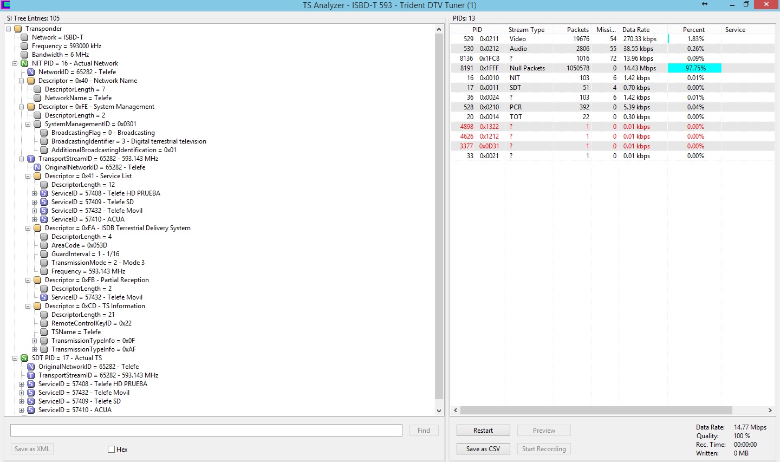Click the NetworkID 65282 Telefe 'N' icon
The height and width of the screenshot is (462, 780).
tap(31, 72)
